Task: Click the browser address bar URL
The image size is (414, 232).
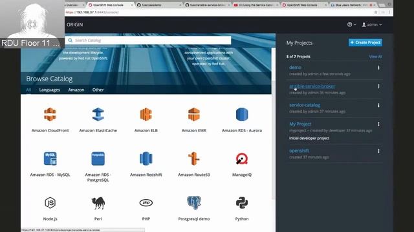Action: [x=93, y=12]
